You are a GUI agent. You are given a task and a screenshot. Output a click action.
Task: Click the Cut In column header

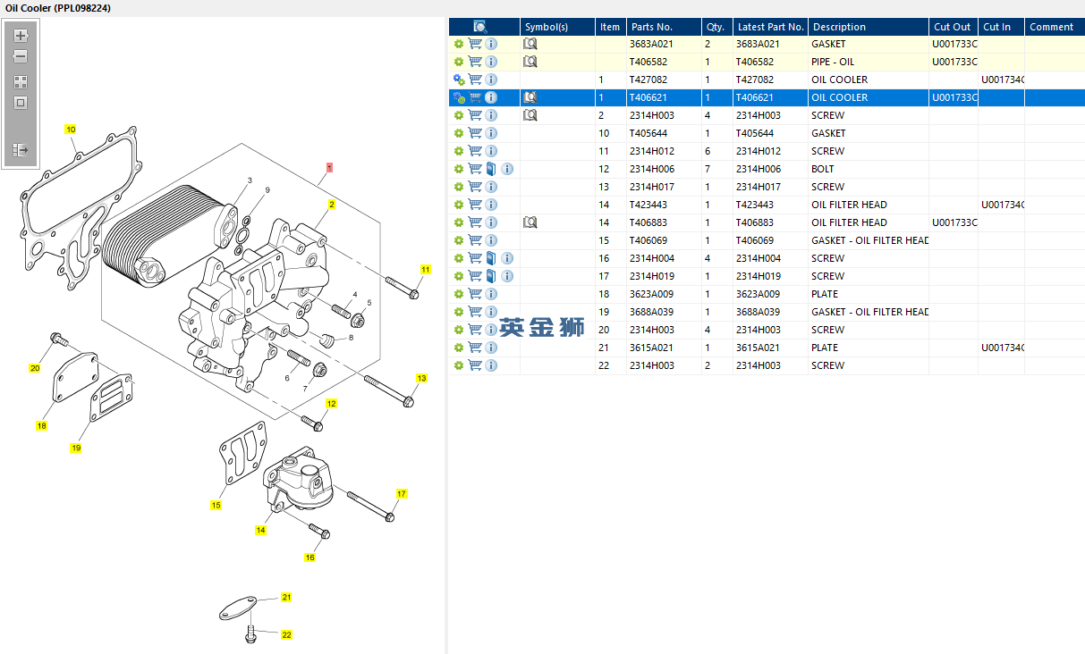[x=1000, y=27]
